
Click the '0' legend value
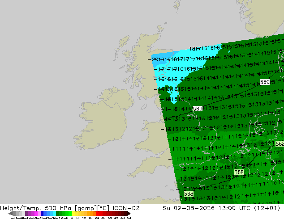coord(72,218)
